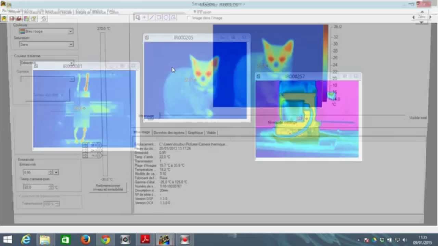The width and height of the screenshot is (438, 246).
Task: Click the Emissivité spinner arrows
Action: 51,173
